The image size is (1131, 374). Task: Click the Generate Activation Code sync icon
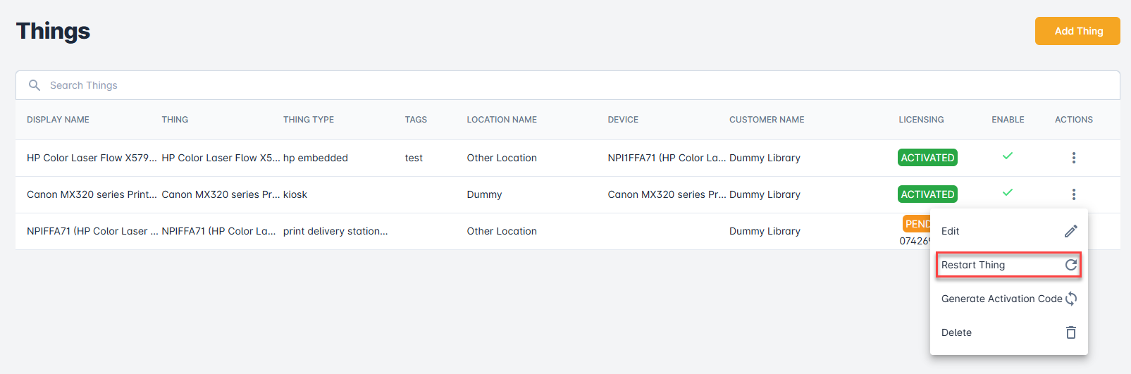[1070, 299]
